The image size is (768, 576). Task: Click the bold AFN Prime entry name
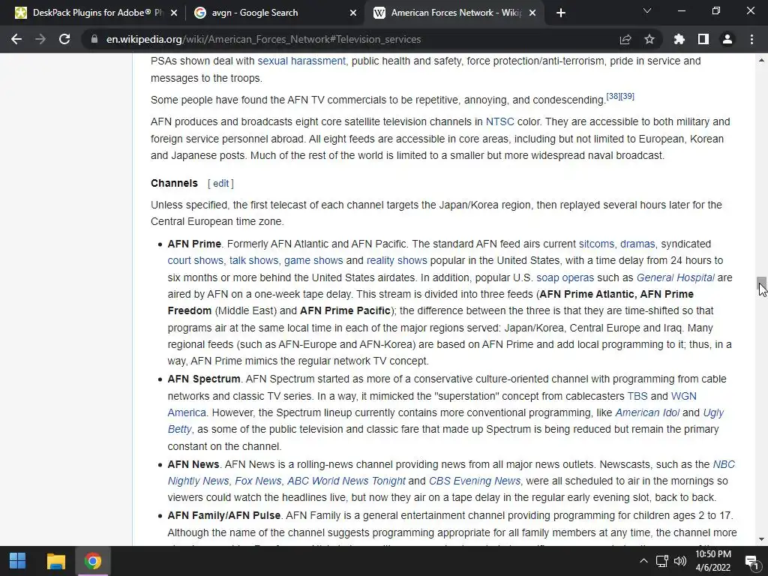tap(194, 244)
